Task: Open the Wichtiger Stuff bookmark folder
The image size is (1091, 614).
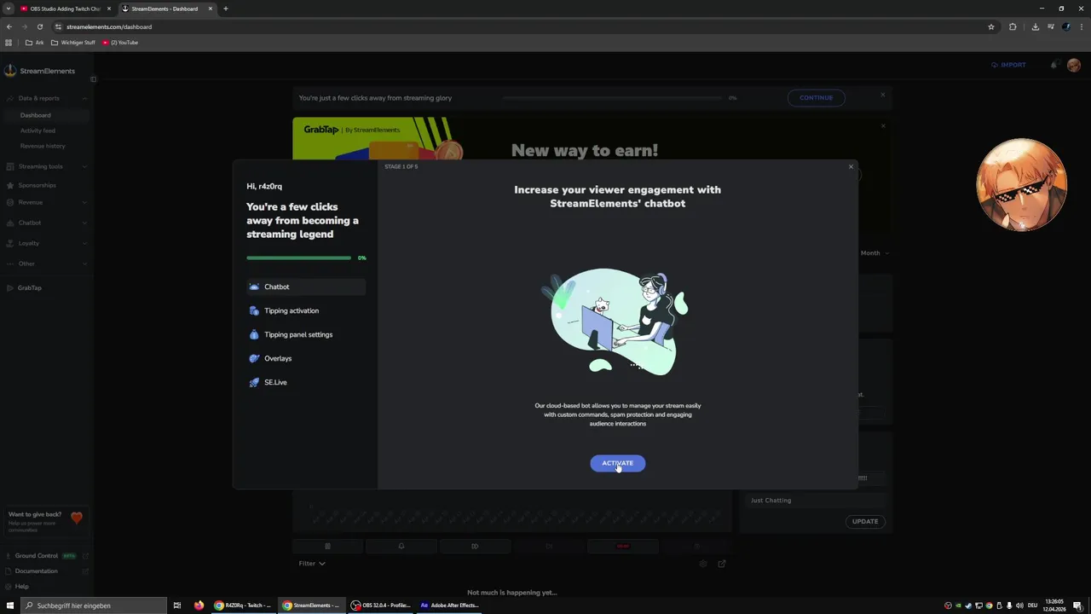Action: pyautogui.click(x=73, y=43)
